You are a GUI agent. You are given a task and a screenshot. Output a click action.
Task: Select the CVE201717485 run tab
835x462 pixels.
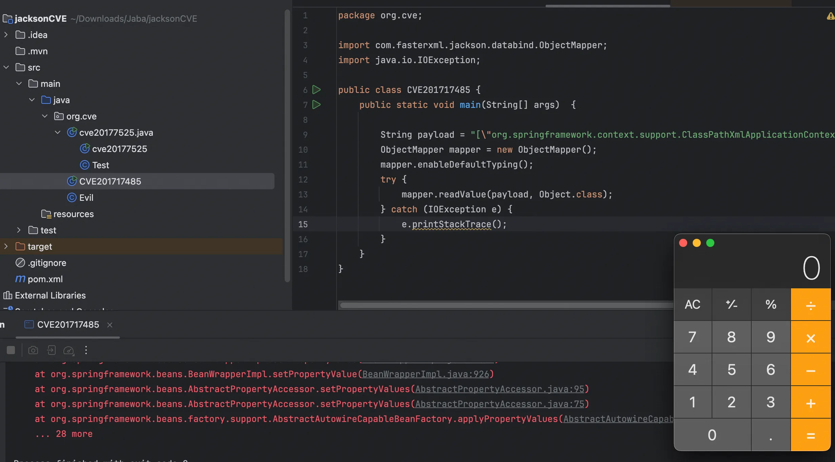[x=68, y=325]
